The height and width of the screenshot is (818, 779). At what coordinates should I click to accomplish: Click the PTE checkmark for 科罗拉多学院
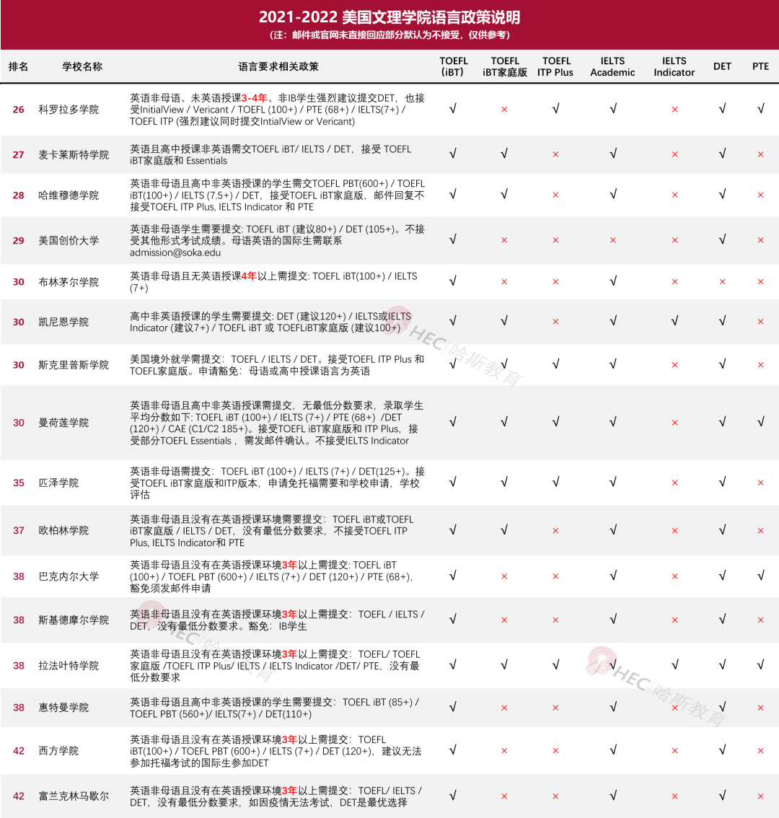coord(761,108)
